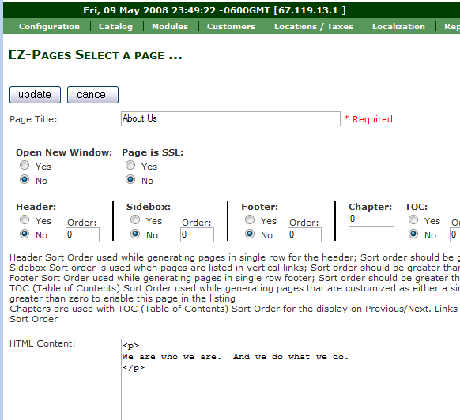Select No for Page is SSL

point(130,179)
